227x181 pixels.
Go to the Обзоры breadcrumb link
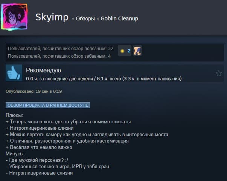pyautogui.click(x=85, y=18)
